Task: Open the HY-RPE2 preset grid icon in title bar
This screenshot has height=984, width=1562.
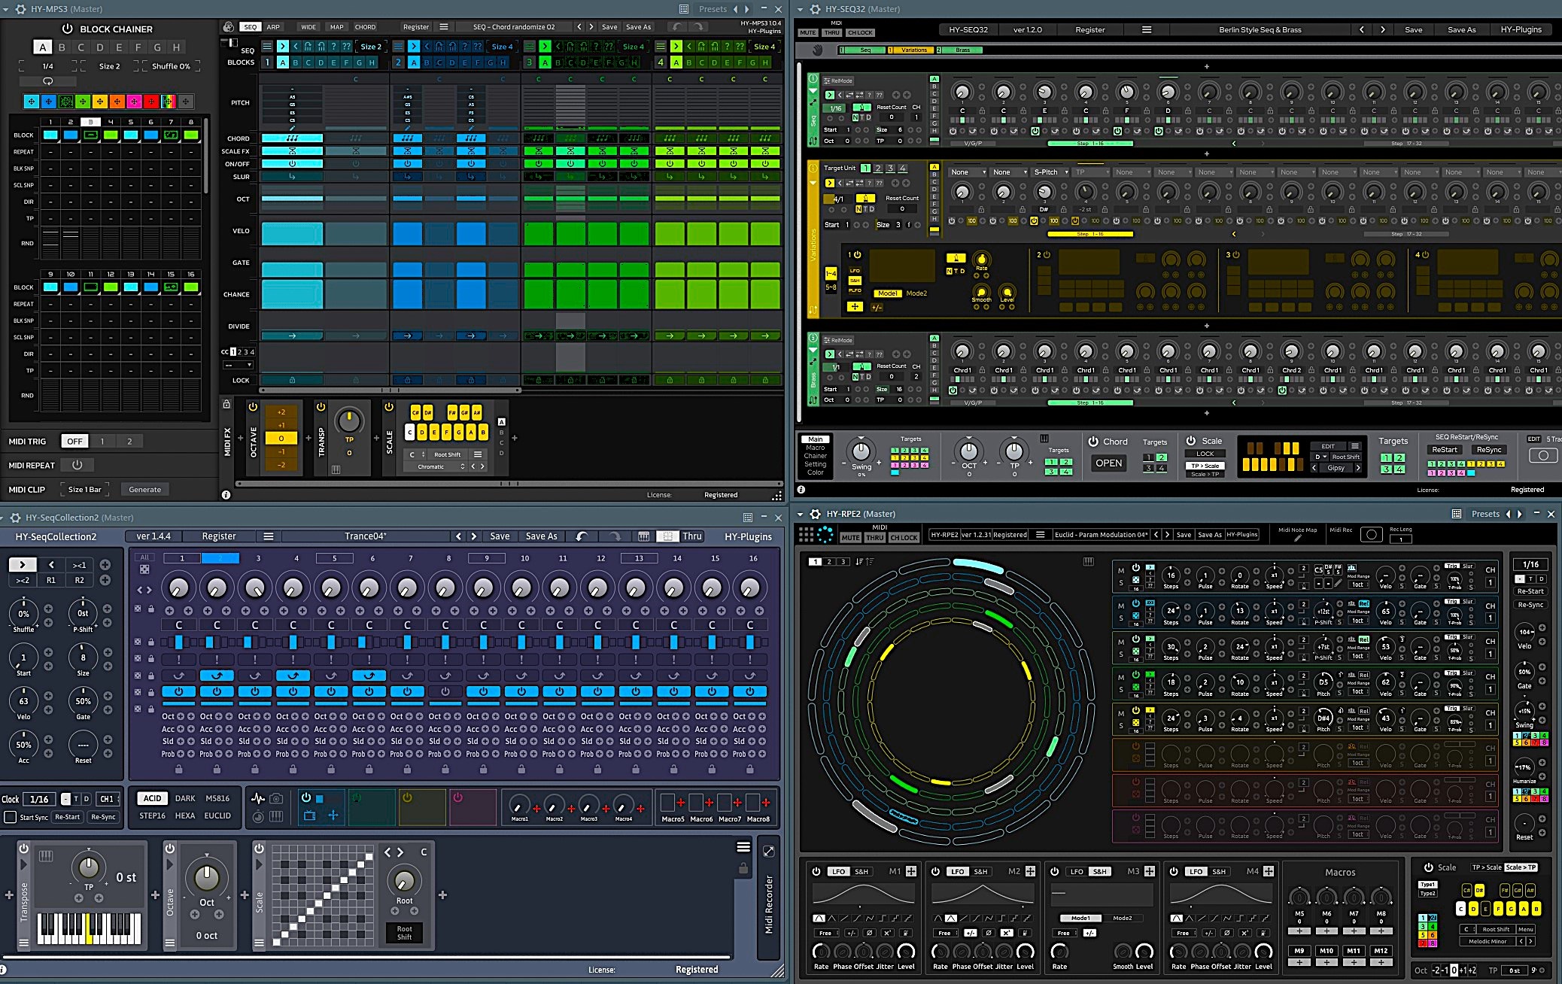Action: [x=1457, y=514]
